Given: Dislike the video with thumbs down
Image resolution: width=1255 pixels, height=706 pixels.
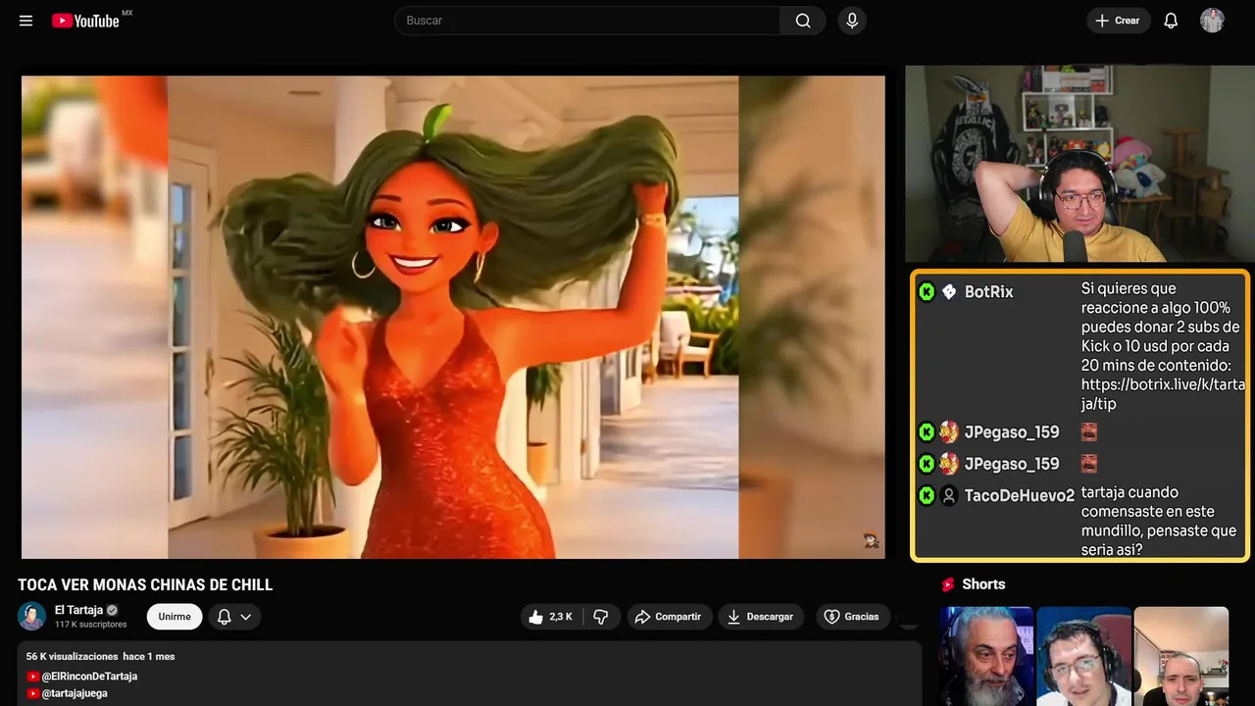Looking at the screenshot, I should point(601,617).
